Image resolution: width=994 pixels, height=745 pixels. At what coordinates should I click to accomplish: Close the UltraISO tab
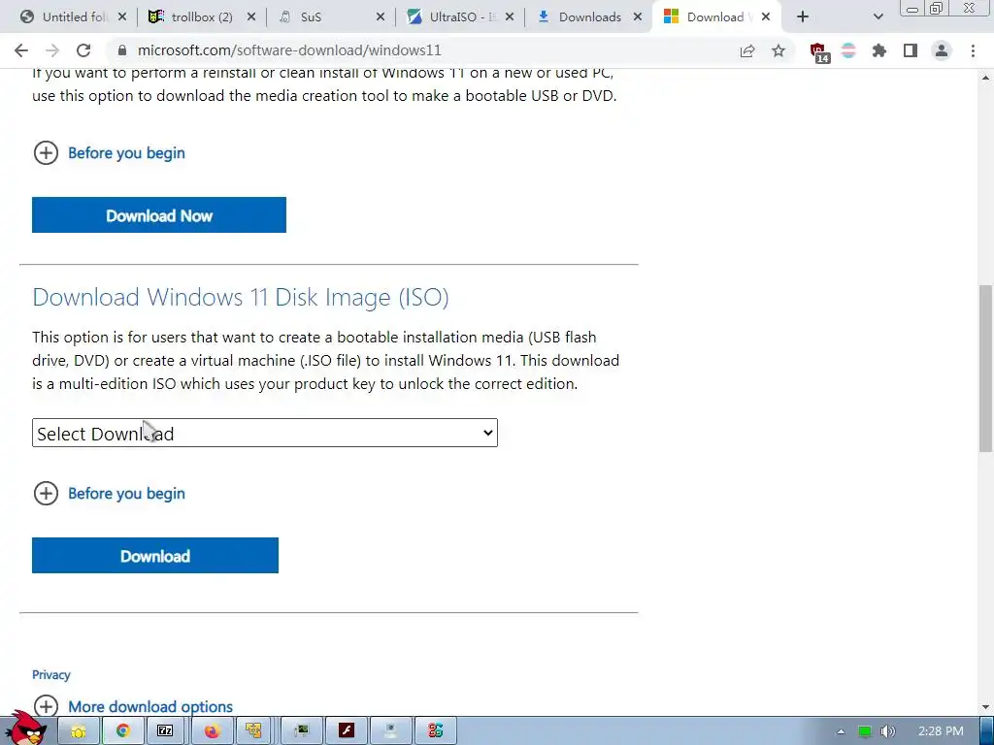[510, 17]
